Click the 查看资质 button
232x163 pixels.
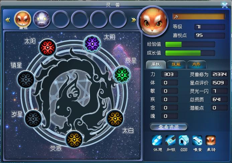click(169, 127)
